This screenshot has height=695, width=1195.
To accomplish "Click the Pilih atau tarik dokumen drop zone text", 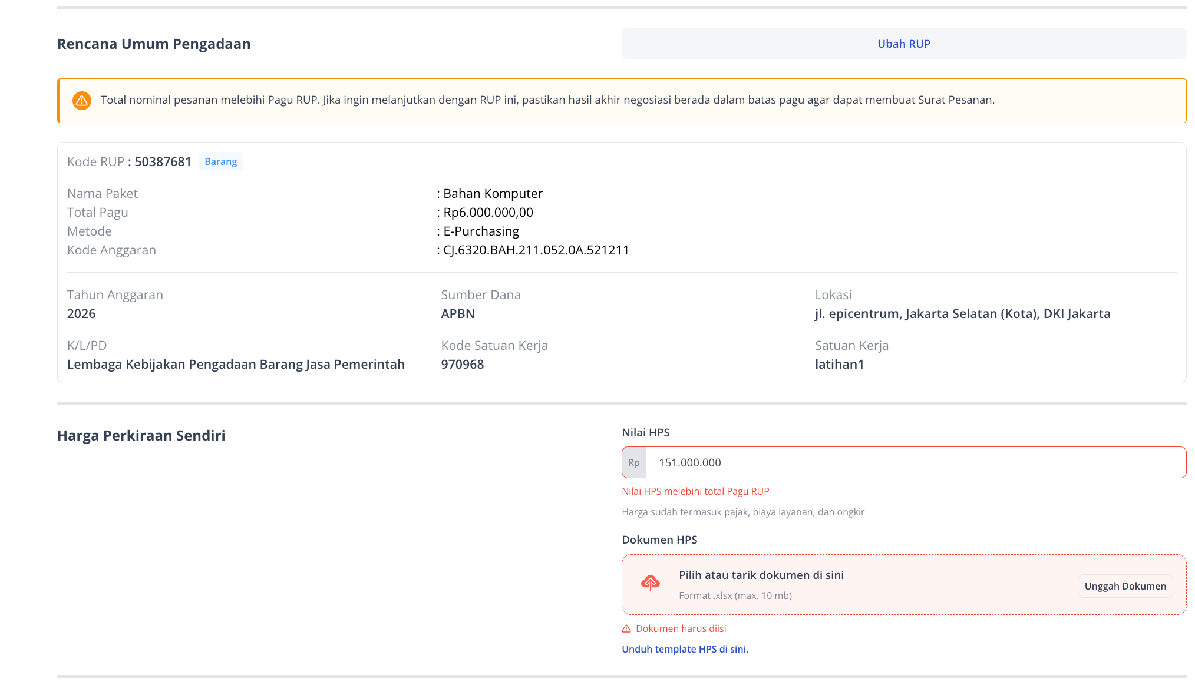I will coord(761,575).
